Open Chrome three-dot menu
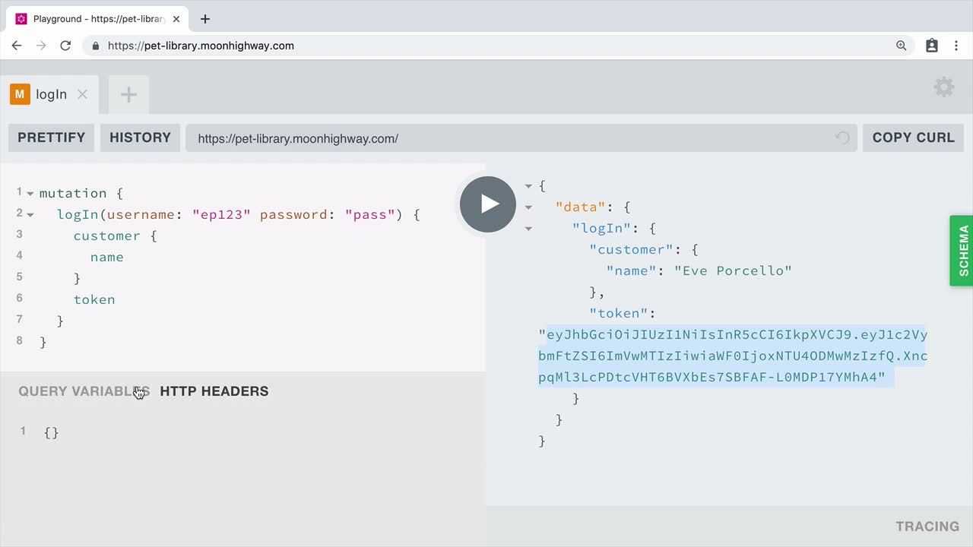 (x=956, y=46)
